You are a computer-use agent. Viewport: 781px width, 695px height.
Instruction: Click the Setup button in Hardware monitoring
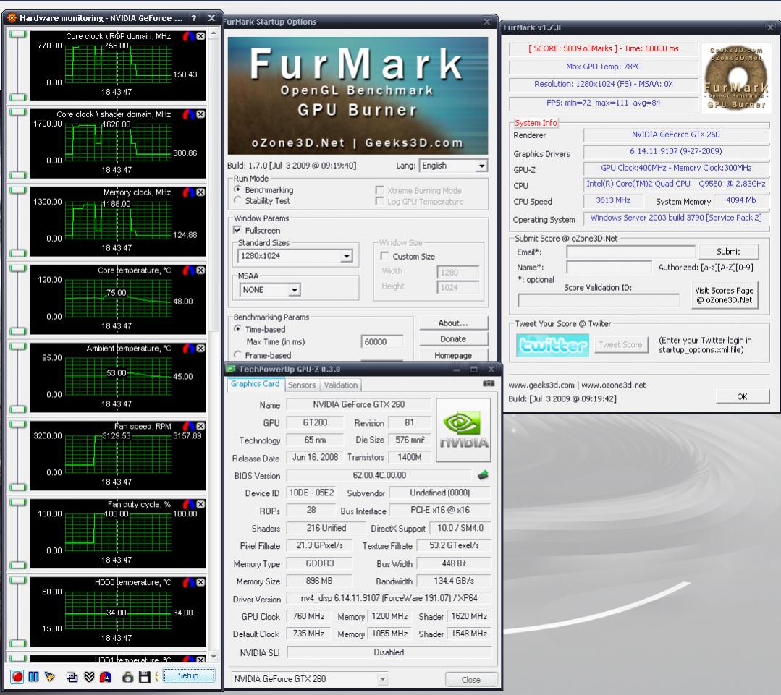[188, 675]
